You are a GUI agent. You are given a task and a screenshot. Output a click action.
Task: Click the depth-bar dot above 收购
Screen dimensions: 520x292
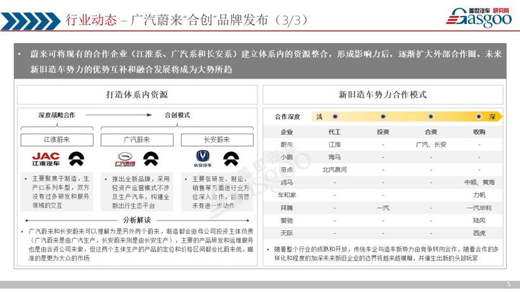click(x=479, y=117)
